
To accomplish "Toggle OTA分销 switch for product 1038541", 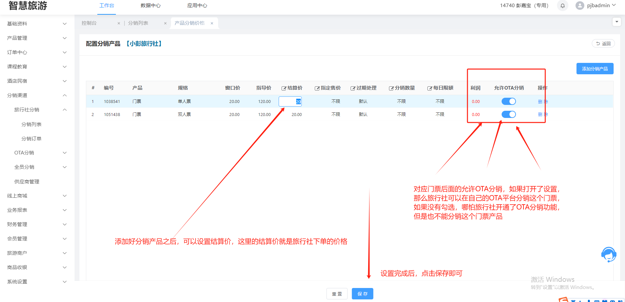I will point(508,101).
